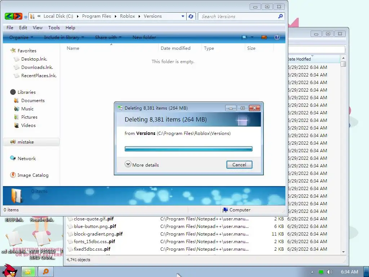This screenshot has height=277, width=369.
Task: Expand the Organize dropdown
Action: [21, 37]
